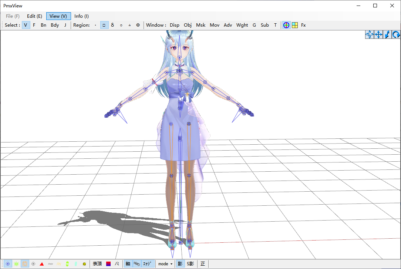Toggle vertex display blue circle icon

coord(8,264)
